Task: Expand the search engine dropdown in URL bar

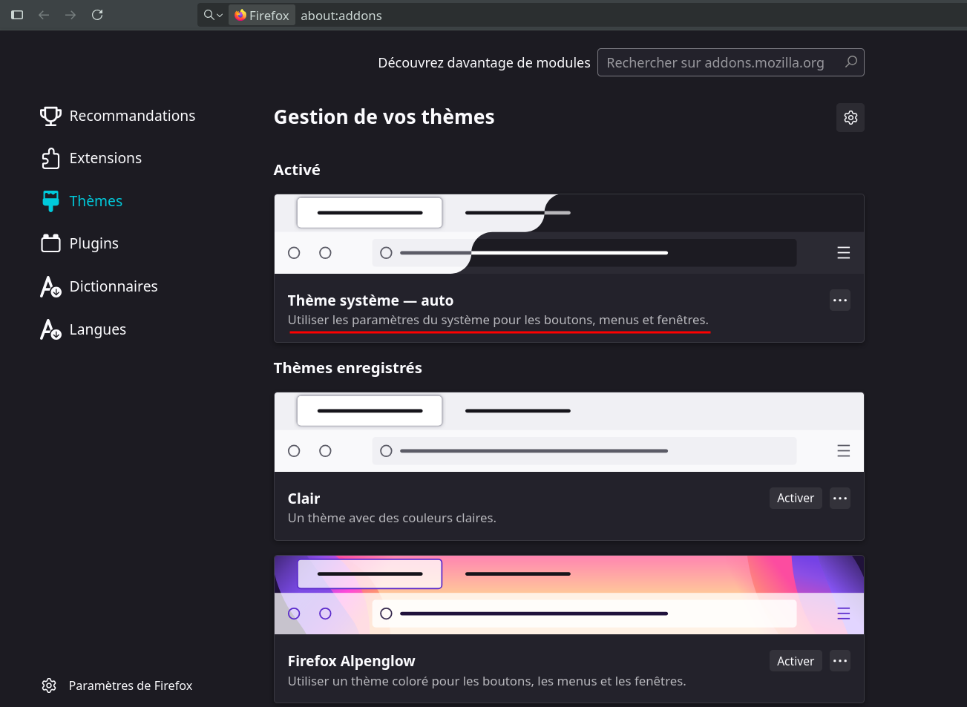Action: [x=213, y=15]
